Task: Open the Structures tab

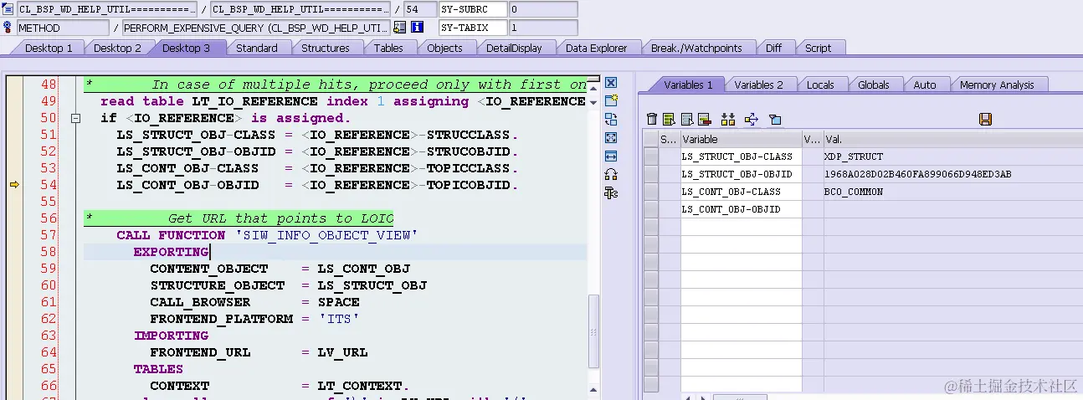Action: coord(326,48)
